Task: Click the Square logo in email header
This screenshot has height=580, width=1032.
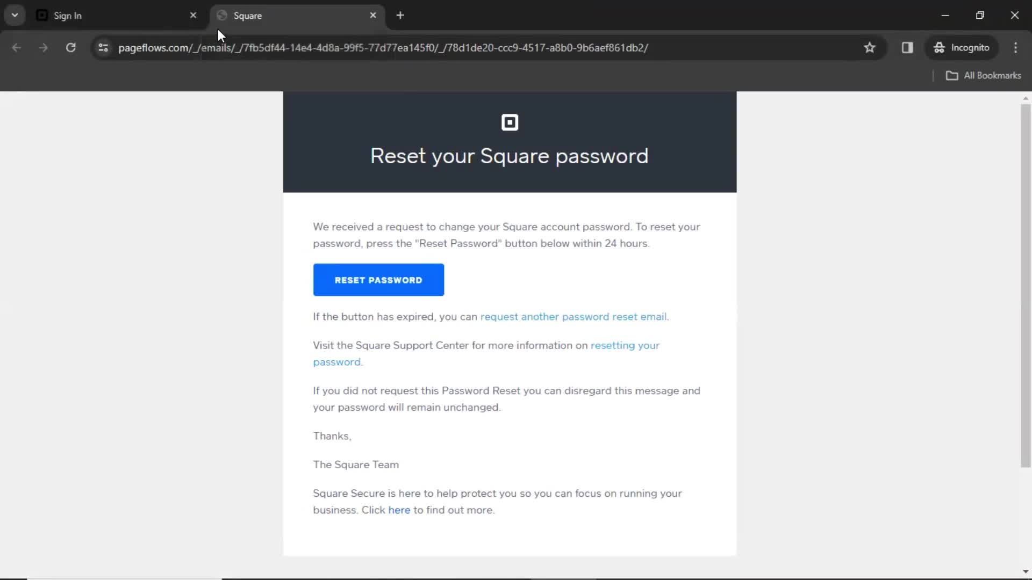Action: [x=510, y=122]
